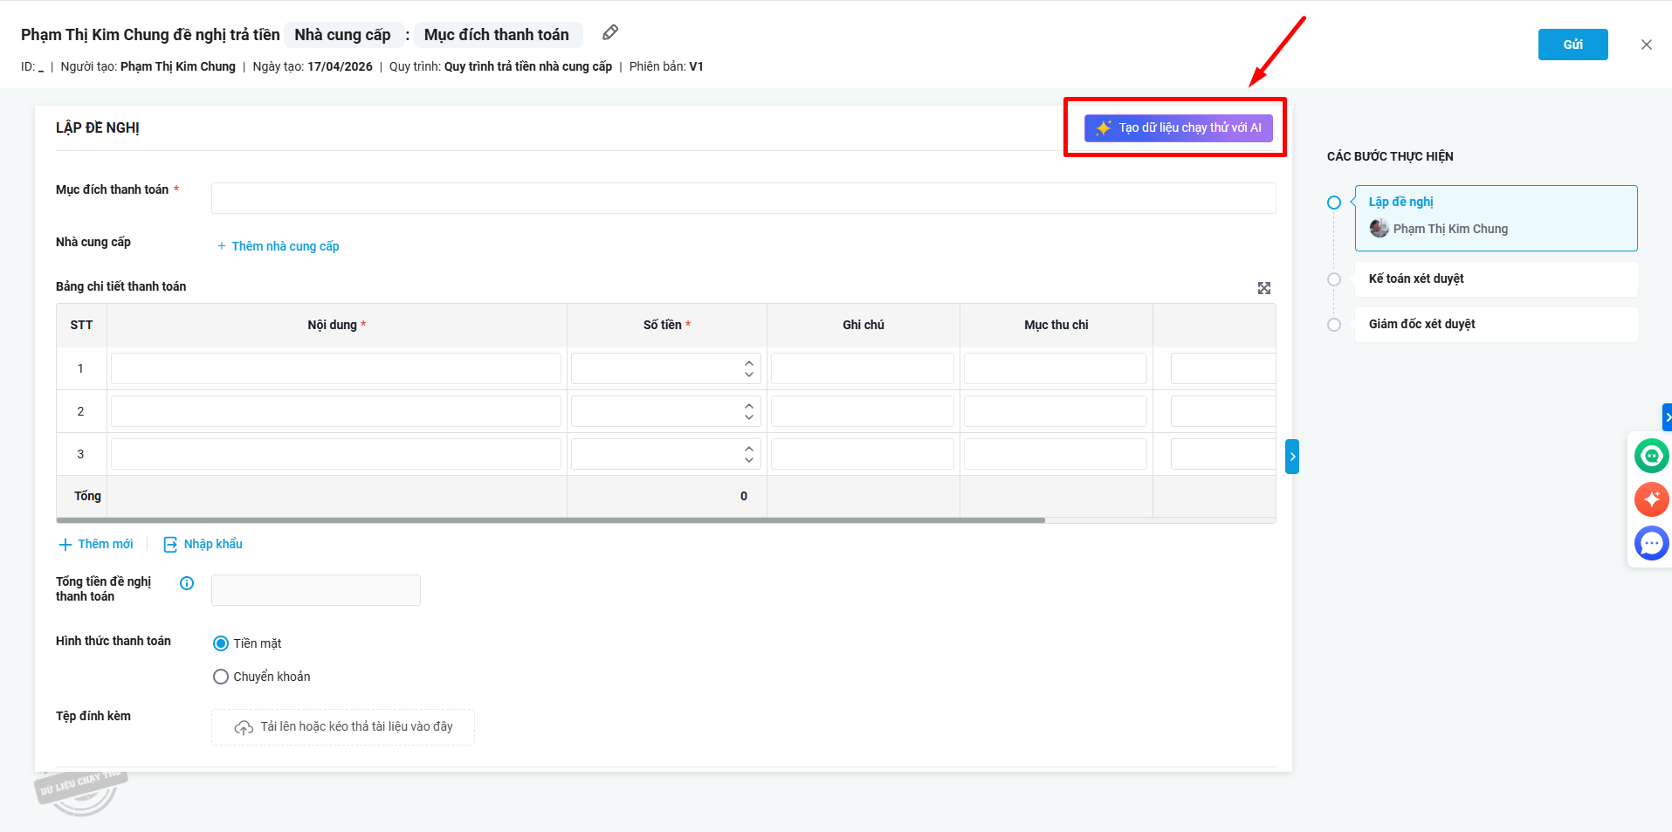
Task: Click the info icon beside Tổng tiền đề nghị
Action: coord(187,583)
